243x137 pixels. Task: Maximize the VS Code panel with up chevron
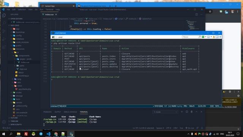click(x=197, y=112)
